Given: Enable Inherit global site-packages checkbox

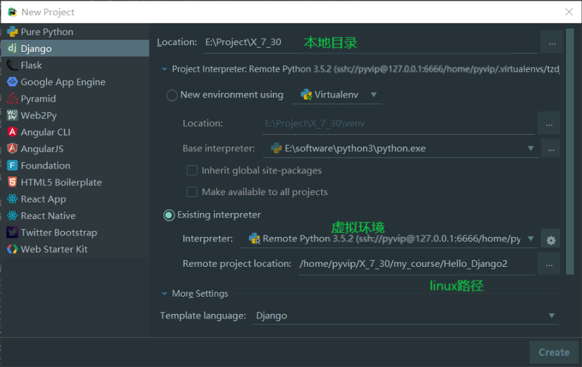Looking at the screenshot, I should [192, 171].
